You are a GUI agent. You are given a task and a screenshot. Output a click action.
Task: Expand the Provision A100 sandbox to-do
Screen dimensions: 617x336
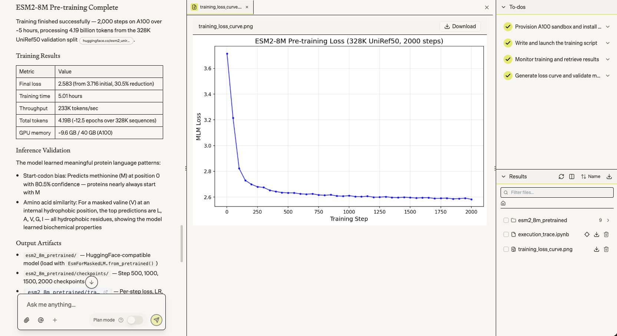click(608, 27)
